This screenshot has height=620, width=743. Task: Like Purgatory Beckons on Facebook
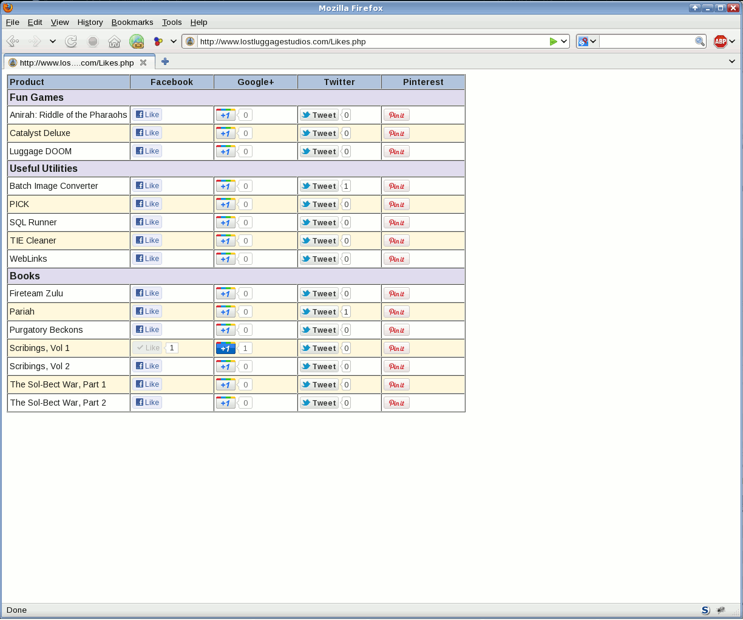(148, 330)
